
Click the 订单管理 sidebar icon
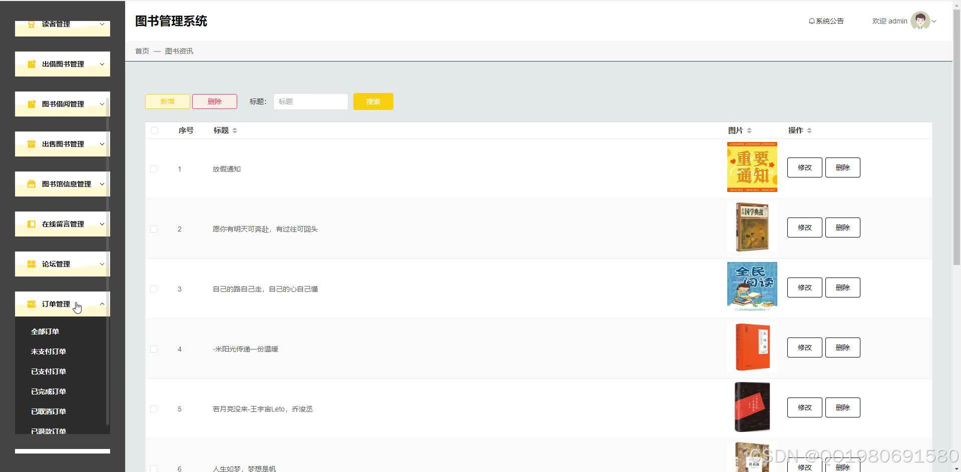(32, 304)
